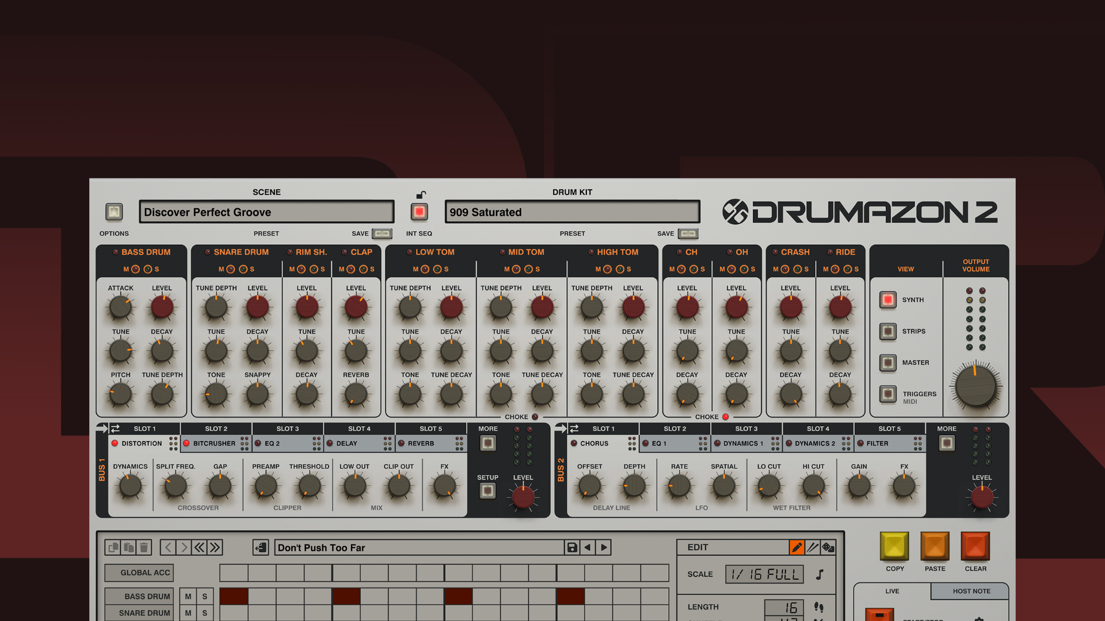Switch to the HOST NOTE tab
1105x621 pixels.
970,591
